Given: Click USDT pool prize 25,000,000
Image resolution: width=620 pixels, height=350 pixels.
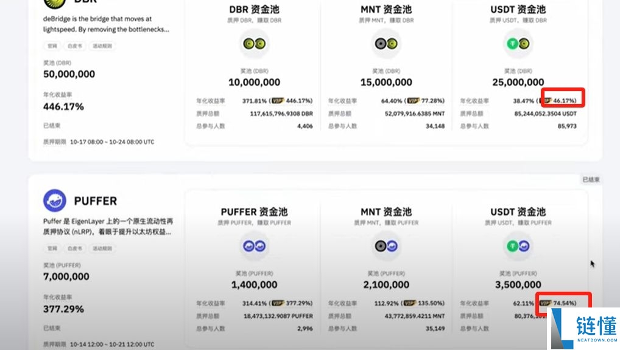Looking at the screenshot, I should (x=518, y=82).
